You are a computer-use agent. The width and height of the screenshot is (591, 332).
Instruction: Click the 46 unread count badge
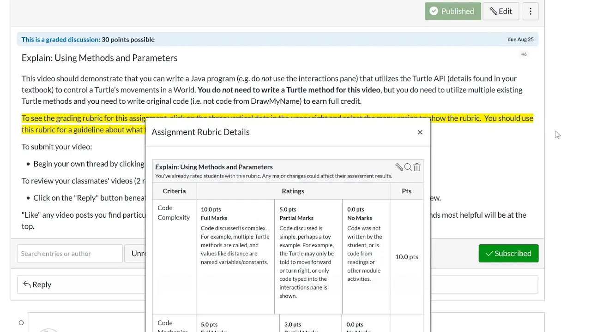pos(524,54)
